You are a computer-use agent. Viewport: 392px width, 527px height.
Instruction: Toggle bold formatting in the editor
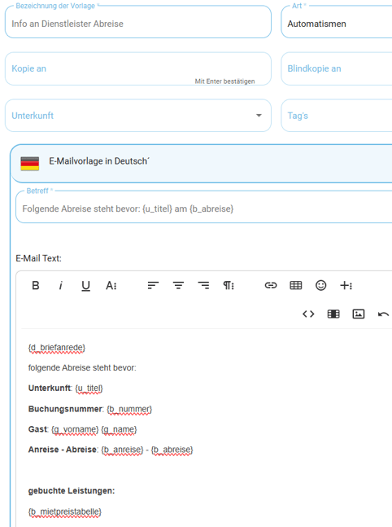(x=36, y=285)
